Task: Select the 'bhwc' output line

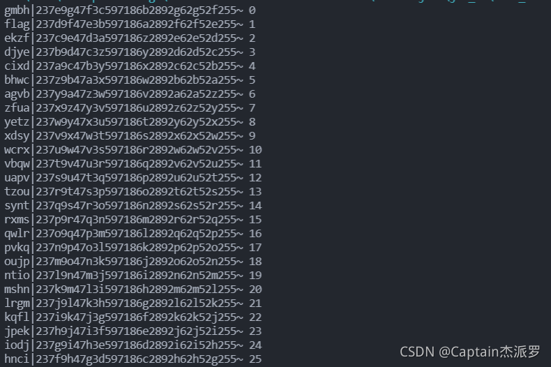Action: point(130,80)
